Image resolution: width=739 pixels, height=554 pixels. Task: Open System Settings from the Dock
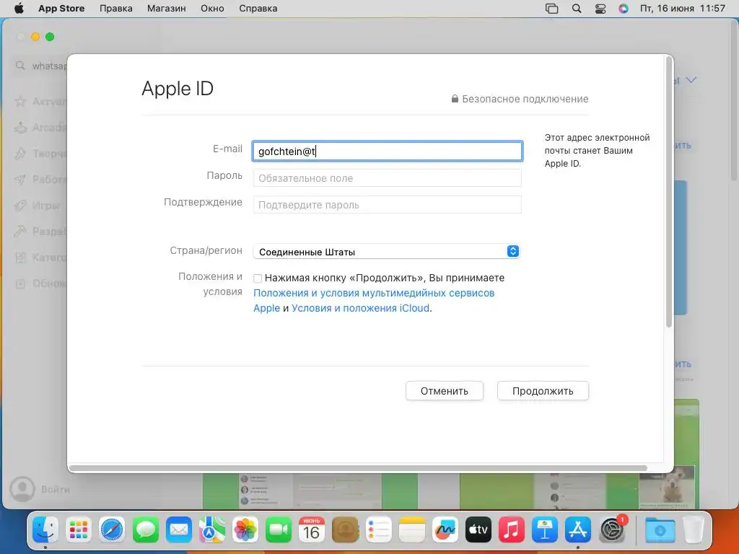click(x=612, y=530)
